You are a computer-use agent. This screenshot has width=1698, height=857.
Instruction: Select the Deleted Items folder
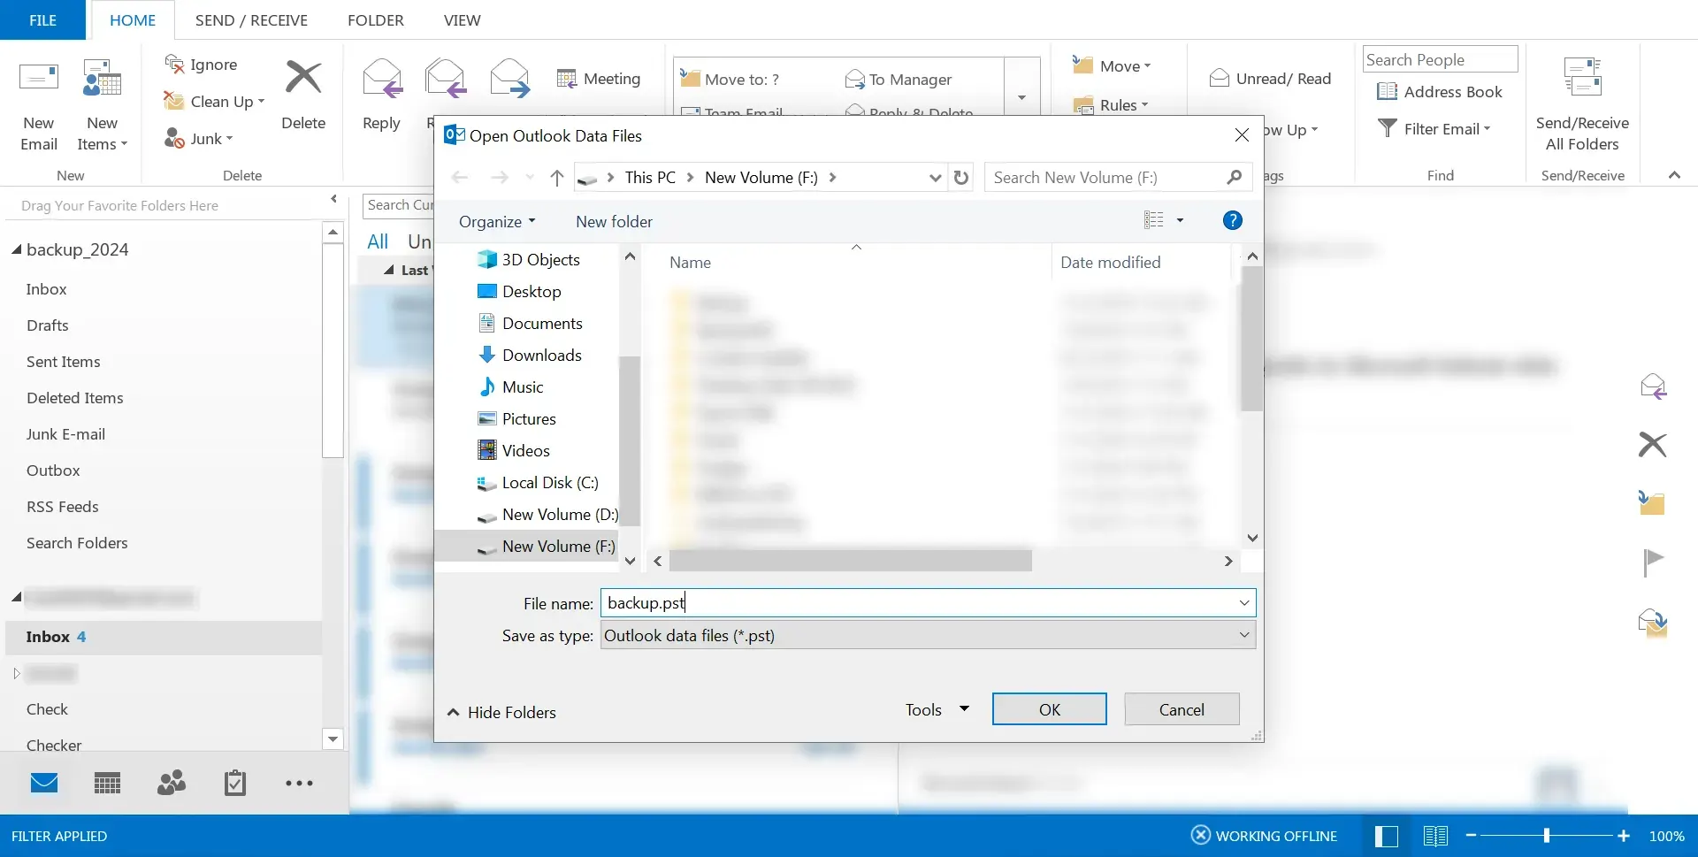[75, 398]
